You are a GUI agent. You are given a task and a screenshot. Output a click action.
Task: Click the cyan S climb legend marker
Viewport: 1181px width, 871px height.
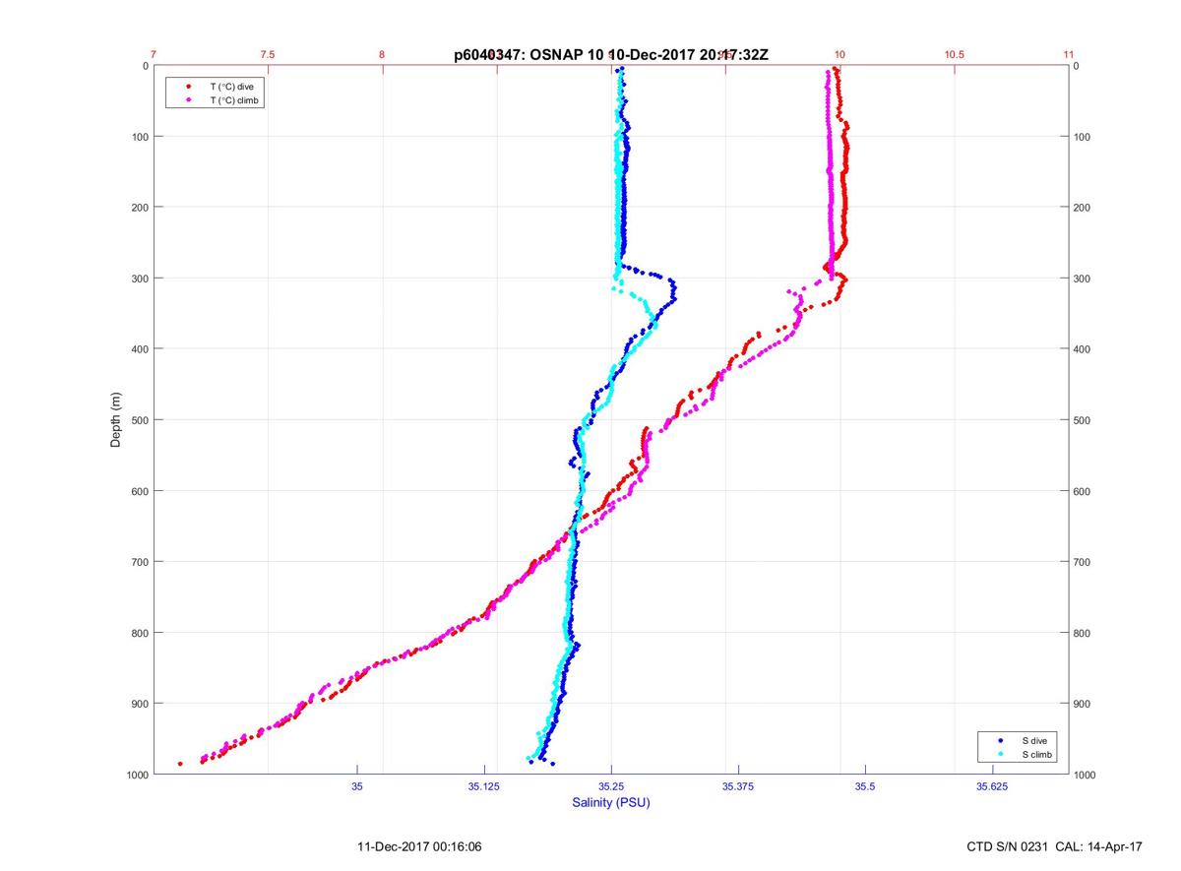click(1001, 754)
